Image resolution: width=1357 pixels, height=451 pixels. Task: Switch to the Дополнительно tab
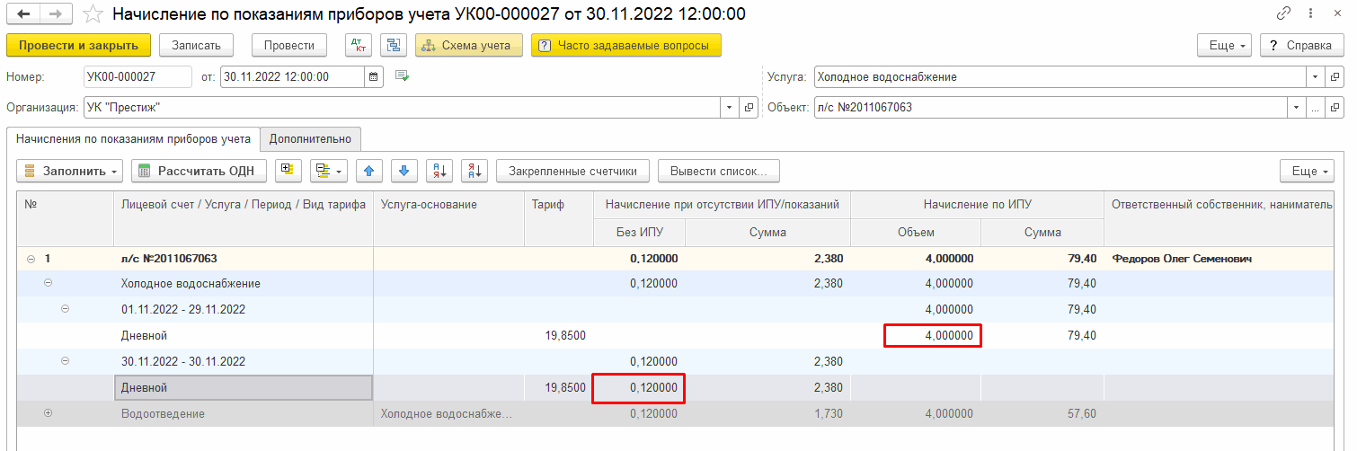tap(311, 139)
